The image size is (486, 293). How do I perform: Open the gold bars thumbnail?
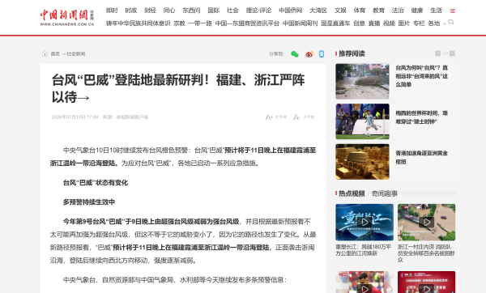[x=362, y=162]
